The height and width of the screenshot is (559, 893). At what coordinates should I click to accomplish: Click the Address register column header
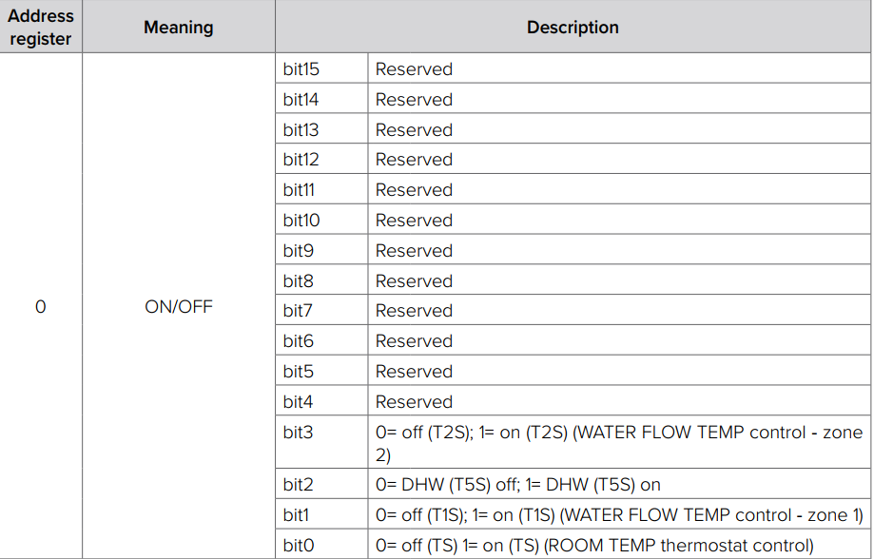pyautogui.click(x=41, y=27)
